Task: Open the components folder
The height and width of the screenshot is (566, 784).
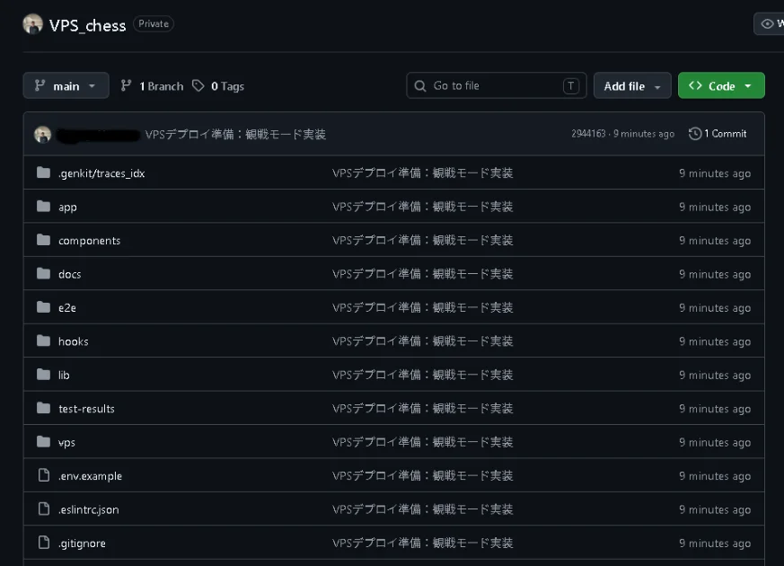Action: (x=90, y=241)
